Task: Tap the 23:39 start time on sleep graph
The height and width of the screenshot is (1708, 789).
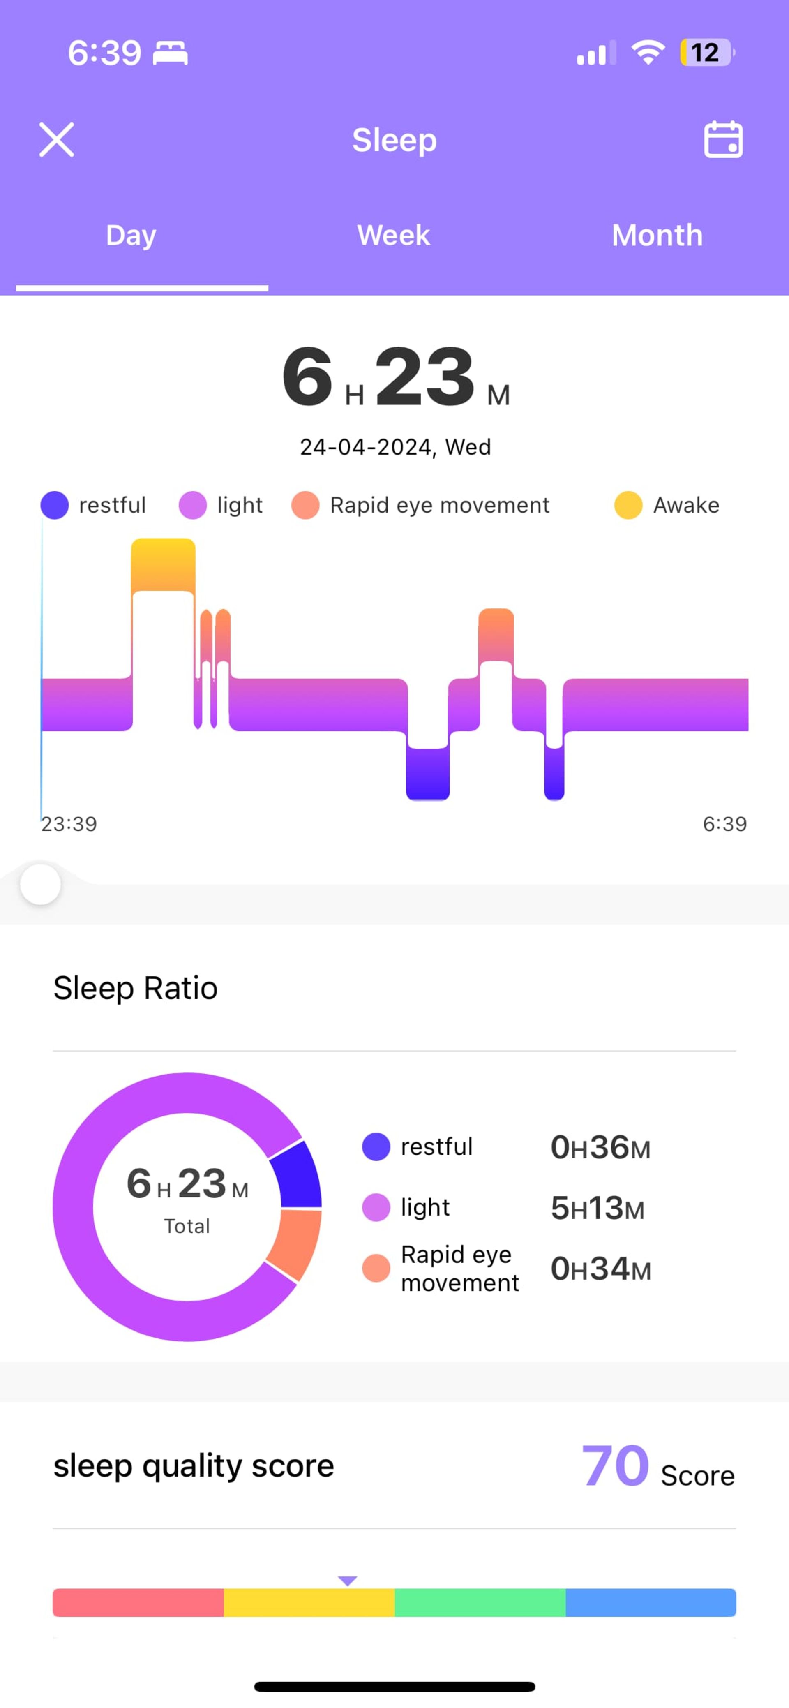Action: [67, 823]
